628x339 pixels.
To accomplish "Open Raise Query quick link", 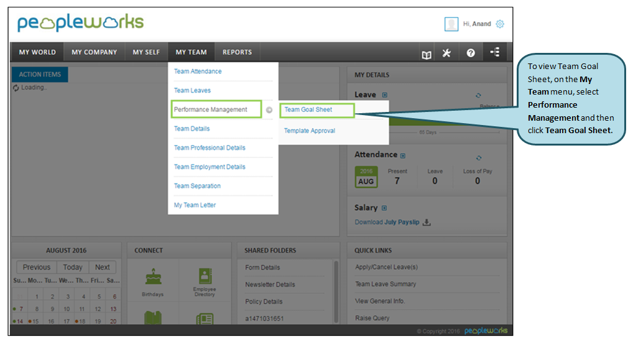I will (x=372, y=318).
